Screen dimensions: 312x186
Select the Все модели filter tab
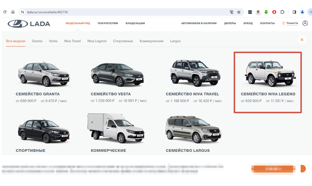click(x=16, y=41)
